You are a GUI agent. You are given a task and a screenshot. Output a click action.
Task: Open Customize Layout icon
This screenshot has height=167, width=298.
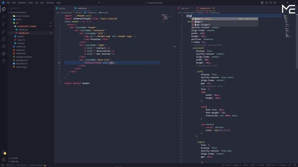[x=275, y=3]
